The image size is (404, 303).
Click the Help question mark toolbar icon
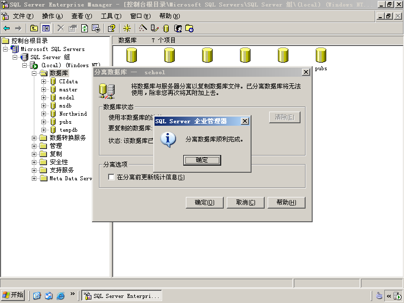[112, 28]
